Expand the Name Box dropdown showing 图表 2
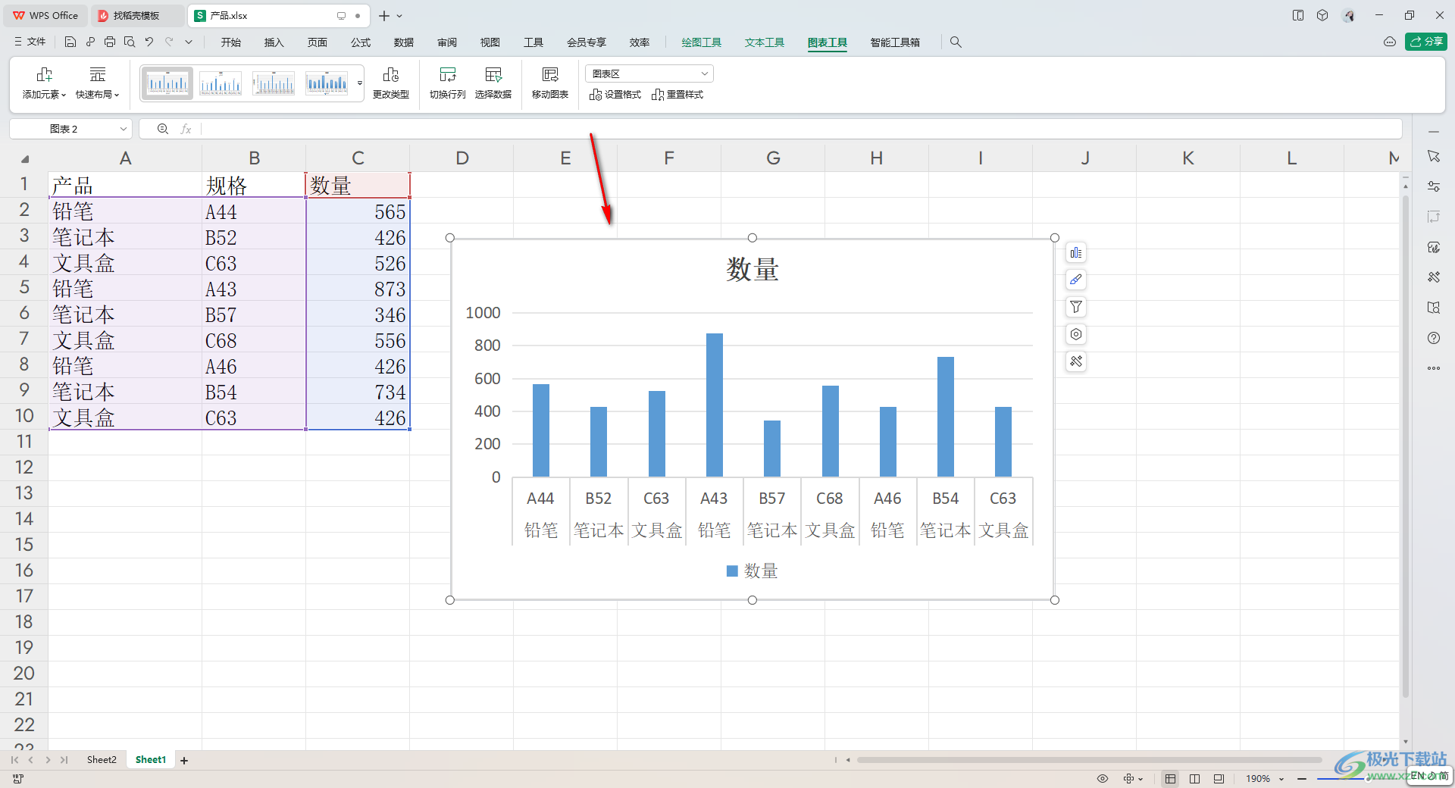Screen dimensions: 1455x788 coord(124,129)
